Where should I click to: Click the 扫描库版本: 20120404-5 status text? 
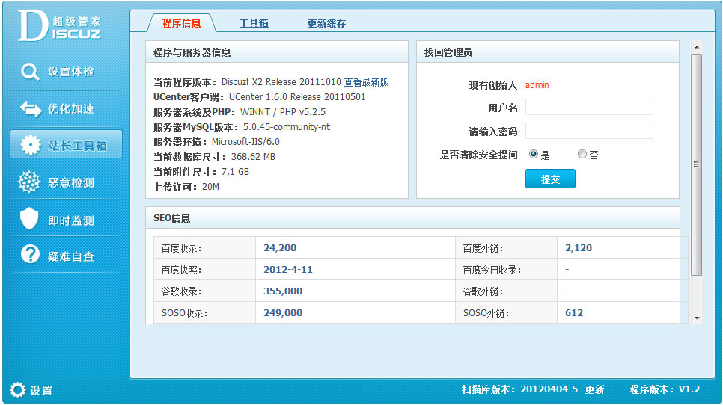coord(519,389)
